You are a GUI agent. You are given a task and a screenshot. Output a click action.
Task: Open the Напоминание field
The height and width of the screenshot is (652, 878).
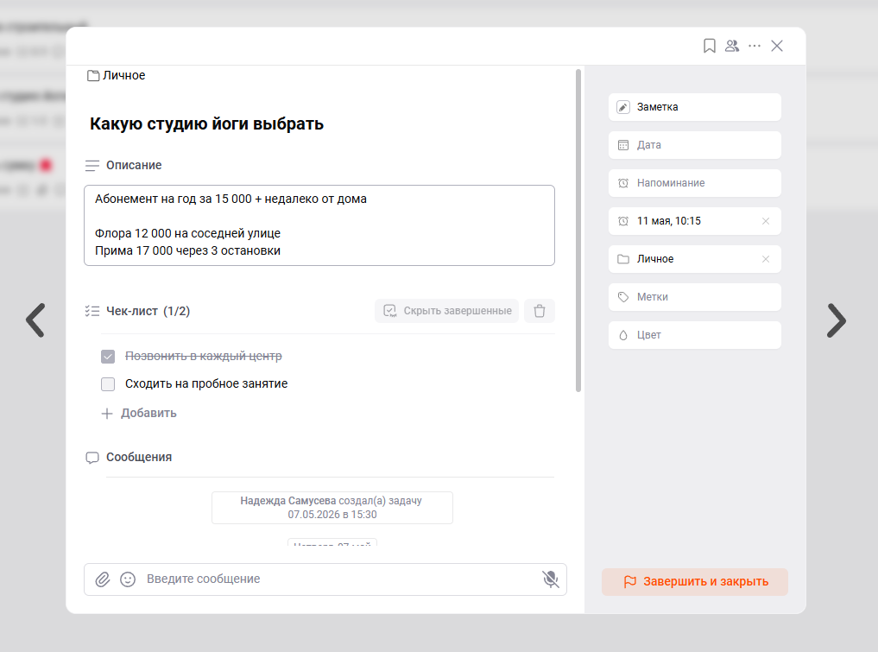coord(694,183)
